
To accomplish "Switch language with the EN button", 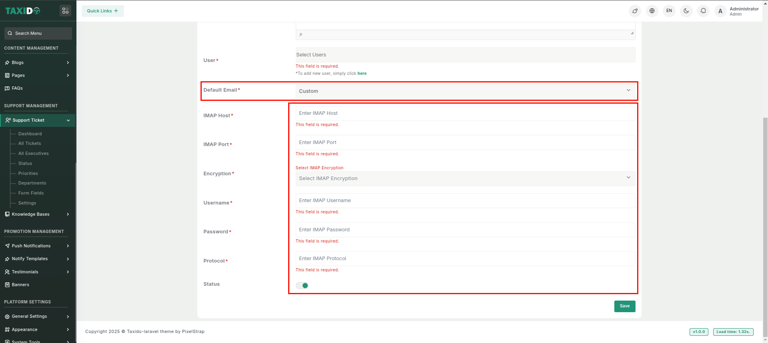I will [669, 11].
